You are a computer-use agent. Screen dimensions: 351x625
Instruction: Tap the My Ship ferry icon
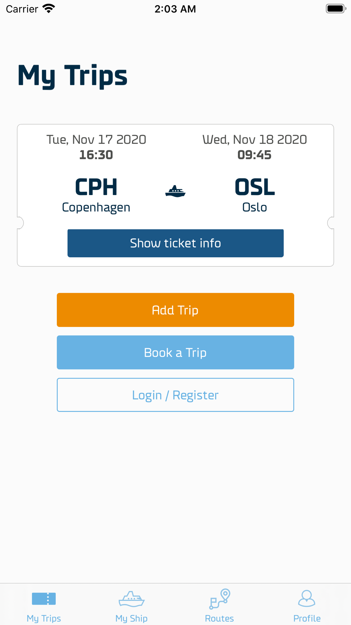tap(132, 599)
